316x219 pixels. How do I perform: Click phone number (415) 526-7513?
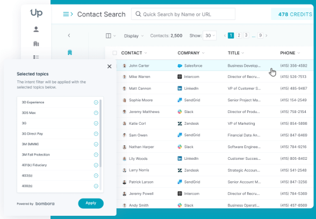[x=293, y=77]
